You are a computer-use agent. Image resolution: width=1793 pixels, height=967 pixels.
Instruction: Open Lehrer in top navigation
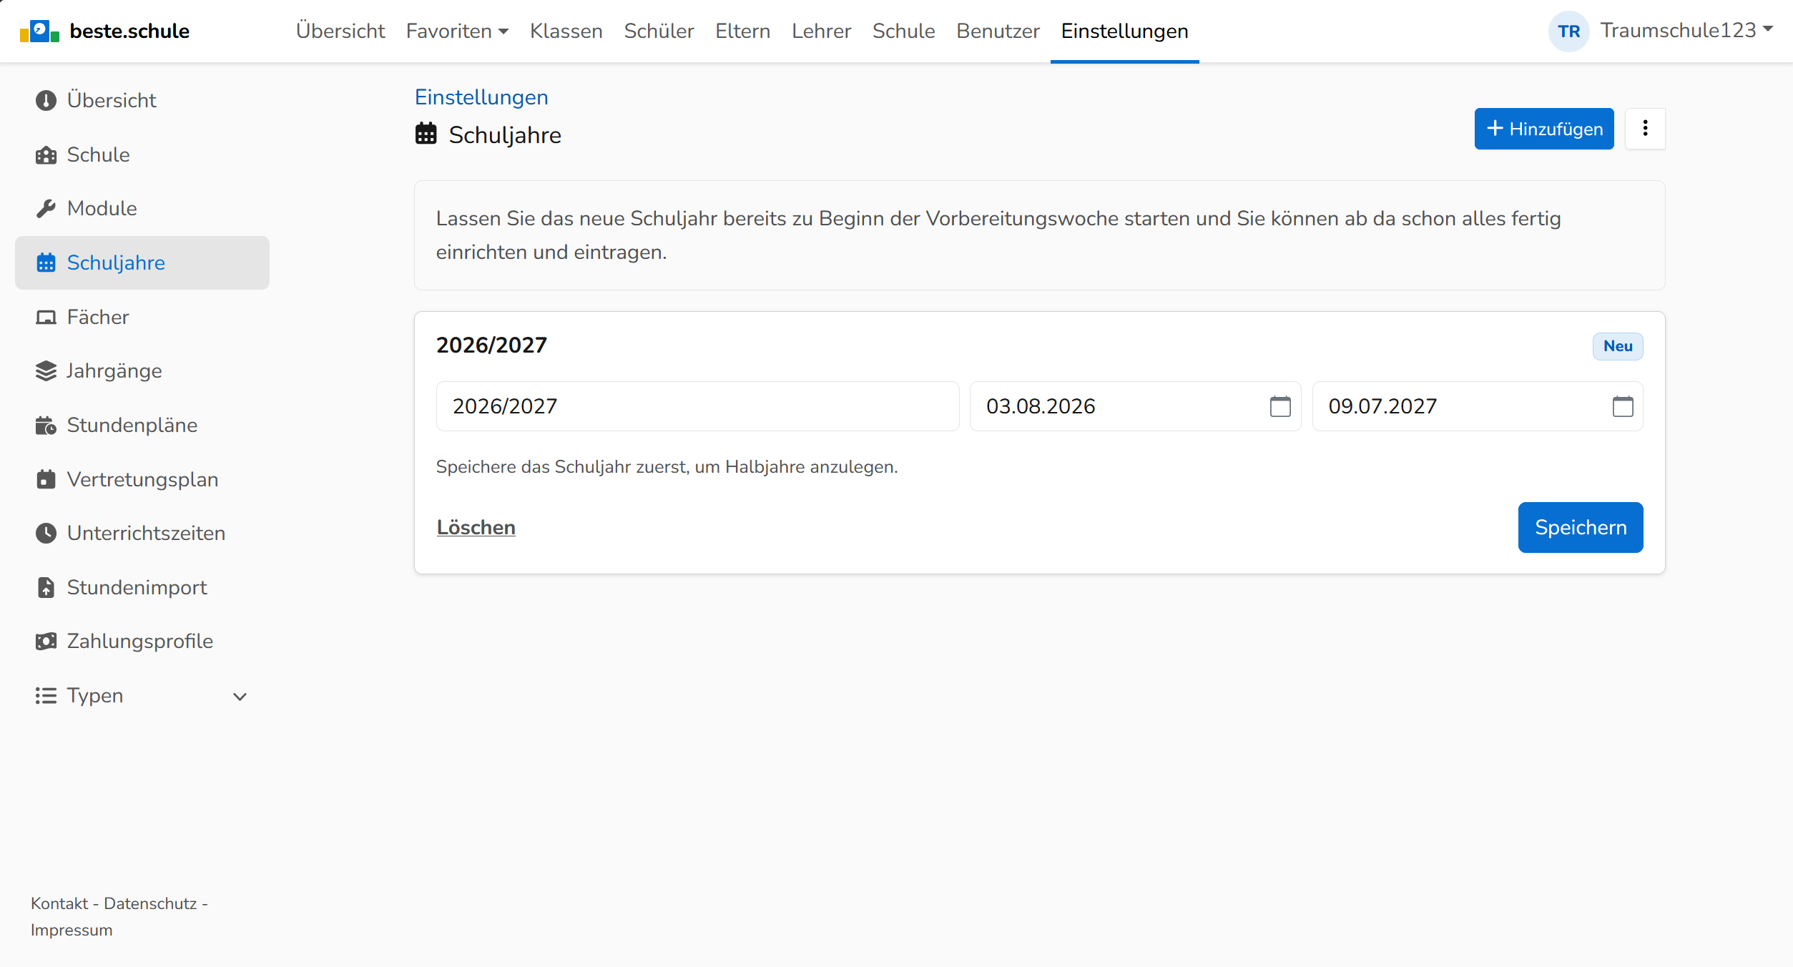coord(822,31)
